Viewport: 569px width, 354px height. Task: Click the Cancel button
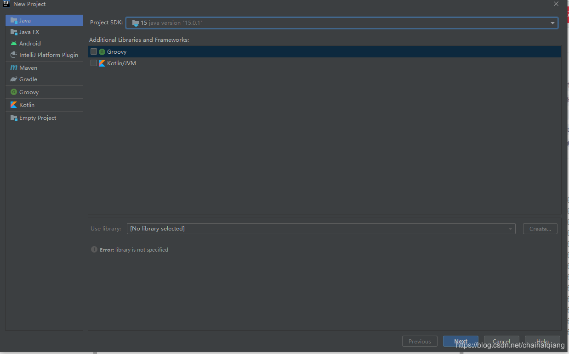(x=501, y=342)
